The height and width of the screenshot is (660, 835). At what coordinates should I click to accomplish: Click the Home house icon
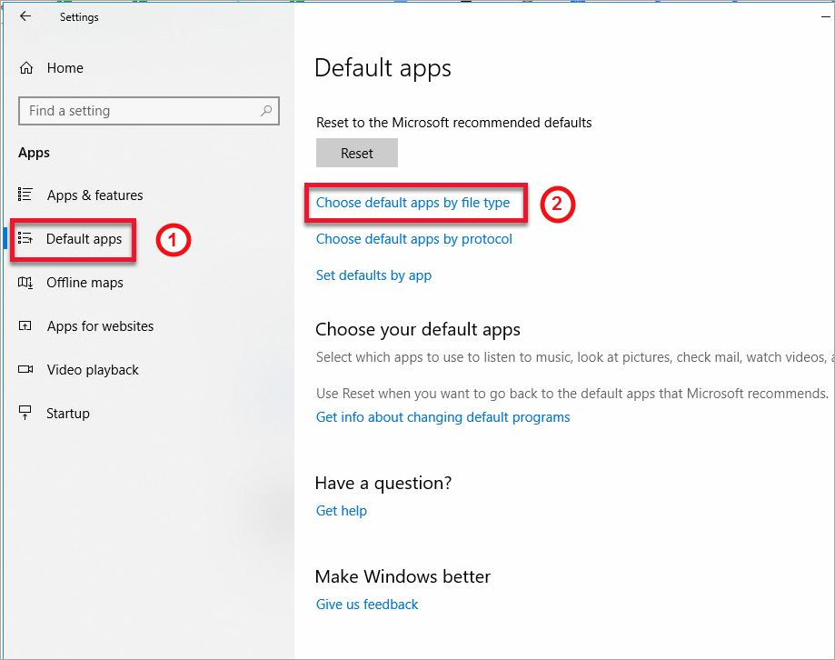tap(26, 68)
